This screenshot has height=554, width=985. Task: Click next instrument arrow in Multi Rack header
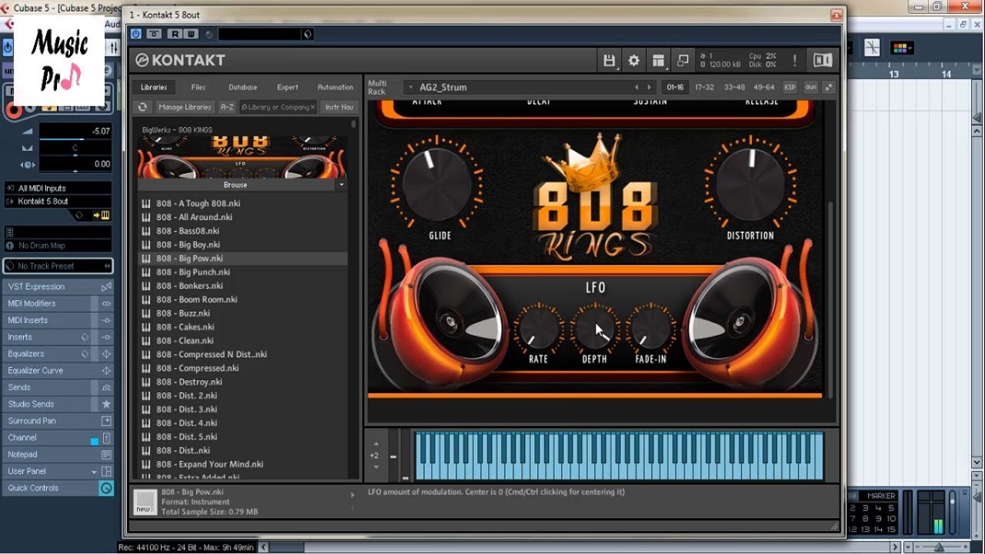click(x=649, y=88)
